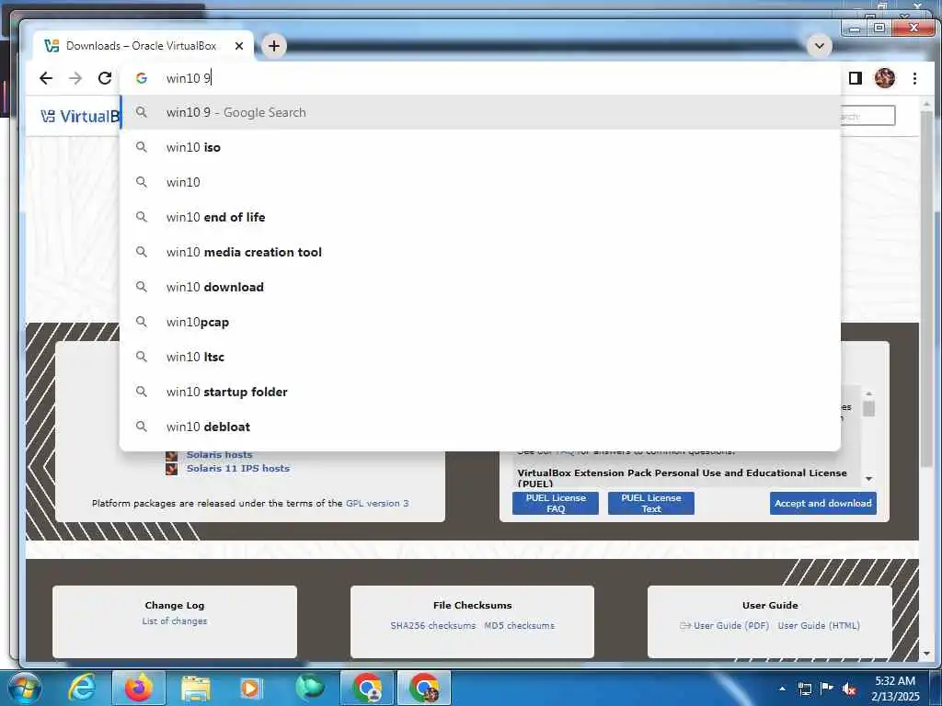Choose 'win10 media creation tool' suggestion
942x706 pixels.
click(x=480, y=252)
